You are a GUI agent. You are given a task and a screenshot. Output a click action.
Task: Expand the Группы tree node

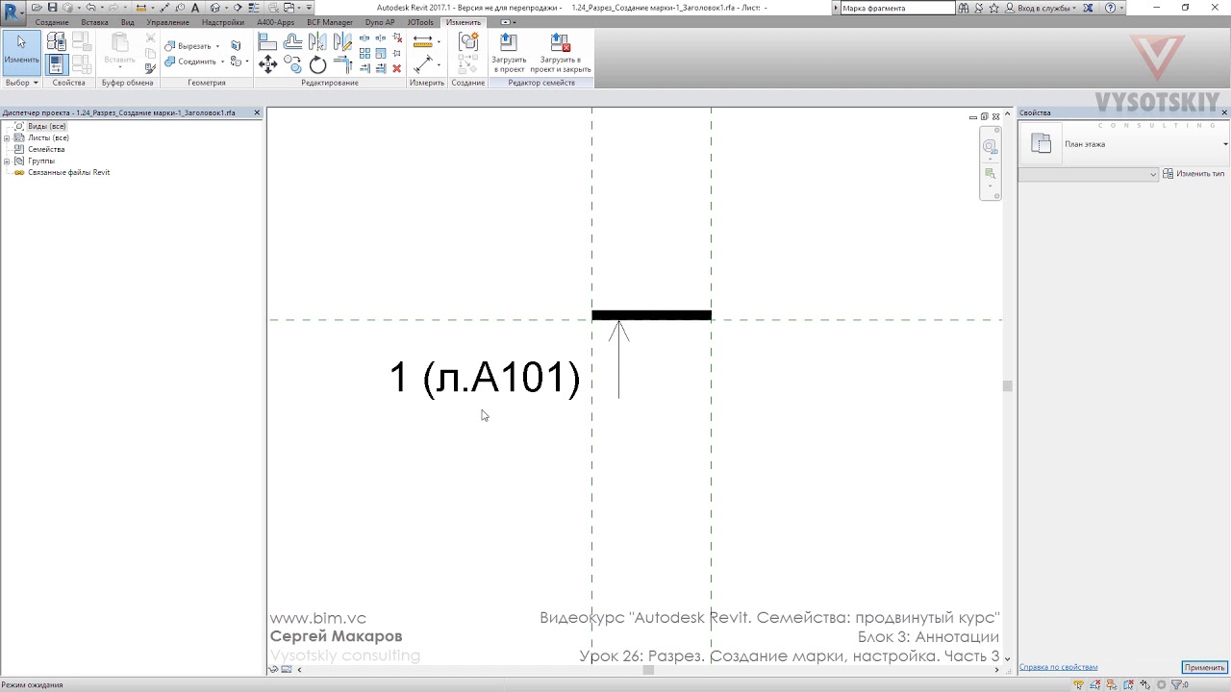(x=7, y=161)
